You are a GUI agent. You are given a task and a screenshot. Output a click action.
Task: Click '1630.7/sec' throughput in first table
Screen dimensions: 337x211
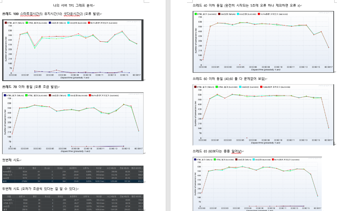[99, 181]
